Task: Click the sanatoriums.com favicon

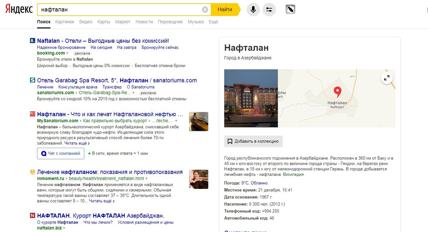Action: [32, 80]
